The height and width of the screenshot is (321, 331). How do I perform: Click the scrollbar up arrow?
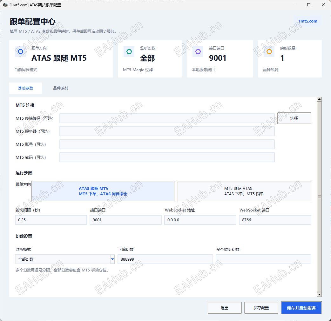[319, 99]
